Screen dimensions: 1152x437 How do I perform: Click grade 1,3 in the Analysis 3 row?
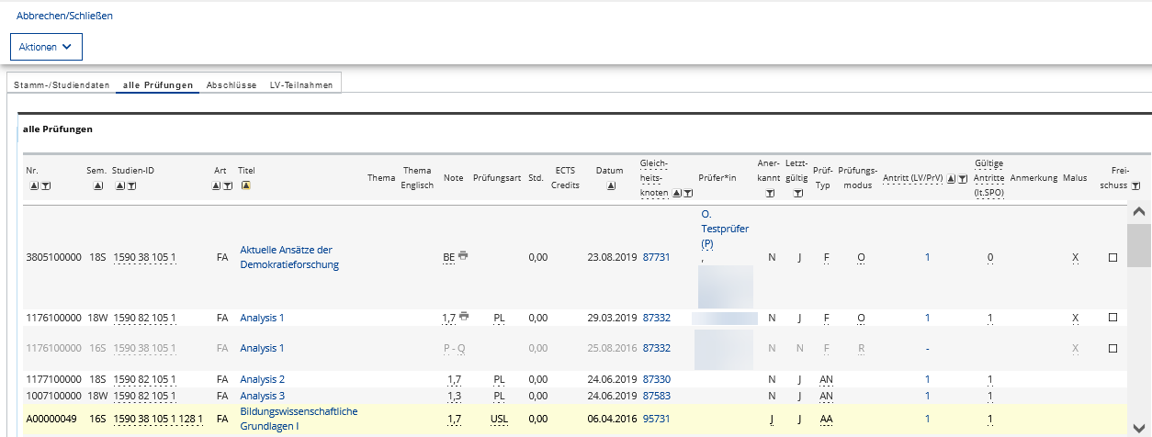[x=453, y=396]
